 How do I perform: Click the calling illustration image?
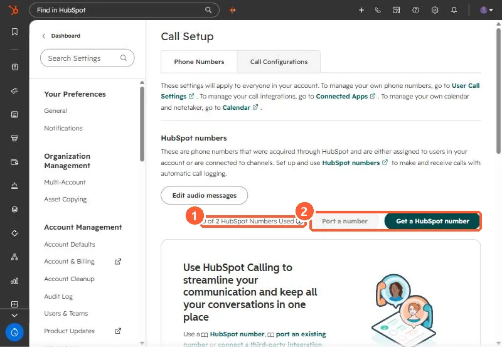[404, 310]
